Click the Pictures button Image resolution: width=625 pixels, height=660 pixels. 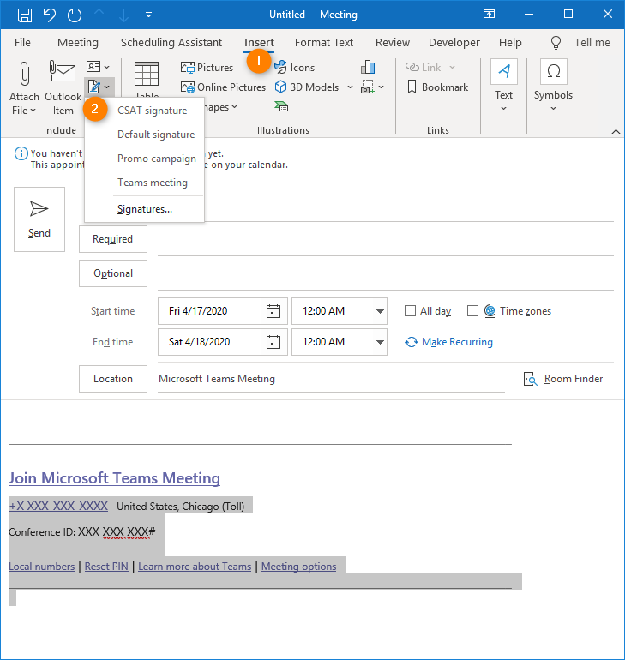[207, 68]
